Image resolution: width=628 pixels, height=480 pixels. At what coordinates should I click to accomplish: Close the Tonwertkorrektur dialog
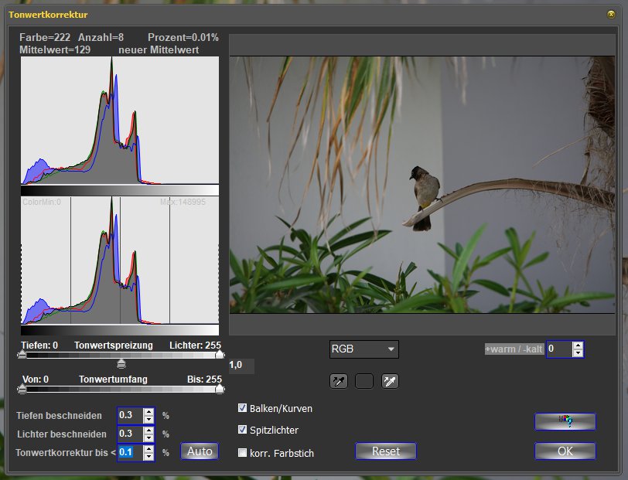pyautogui.click(x=611, y=14)
